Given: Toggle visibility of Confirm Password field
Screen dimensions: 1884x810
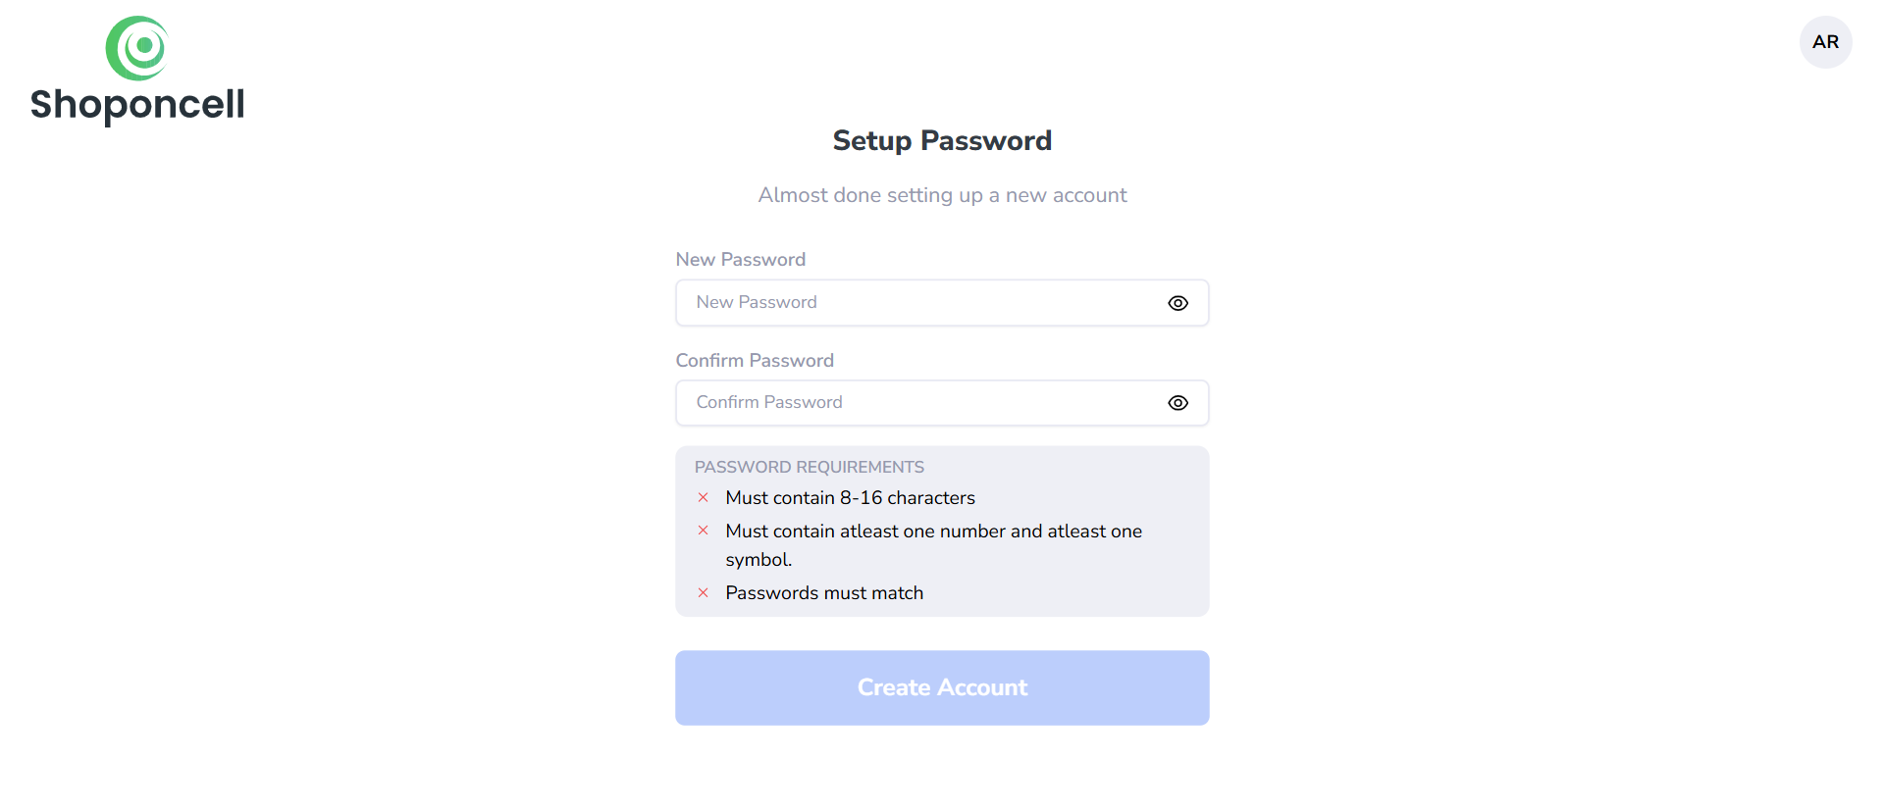Looking at the screenshot, I should tap(1177, 403).
